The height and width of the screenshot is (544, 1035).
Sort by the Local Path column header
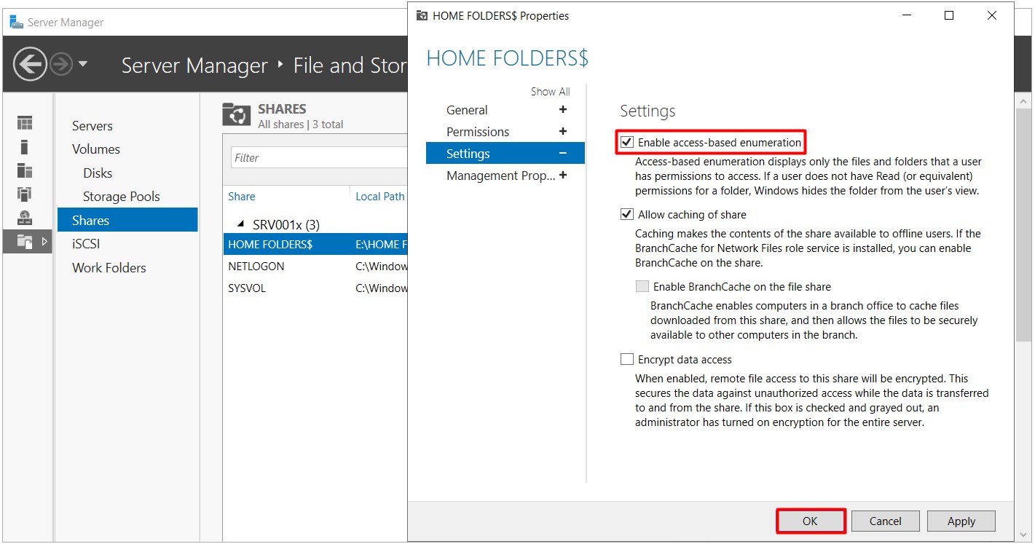[x=379, y=197]
